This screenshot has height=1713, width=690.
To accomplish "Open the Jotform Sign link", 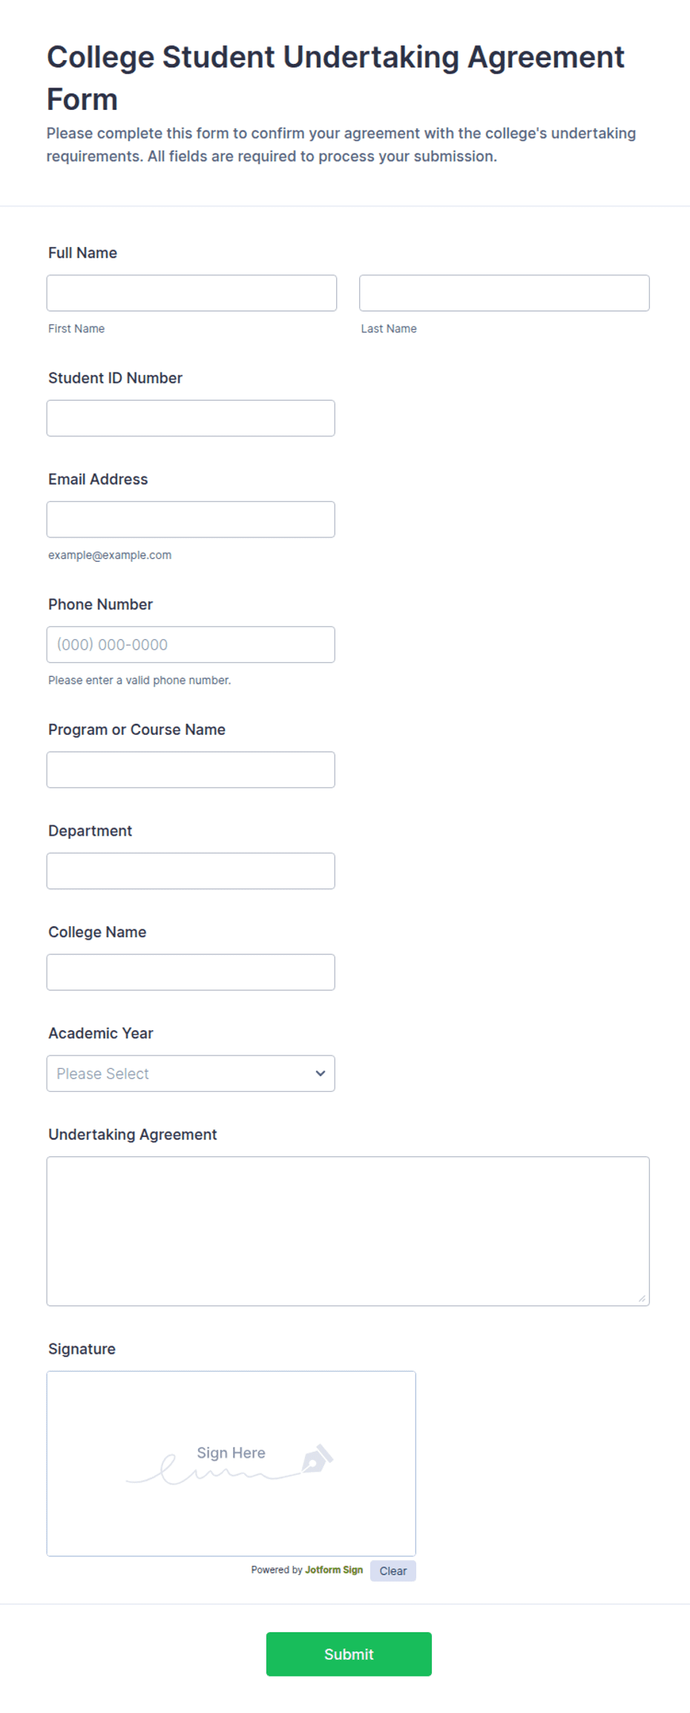I will tap(334, 1570).
